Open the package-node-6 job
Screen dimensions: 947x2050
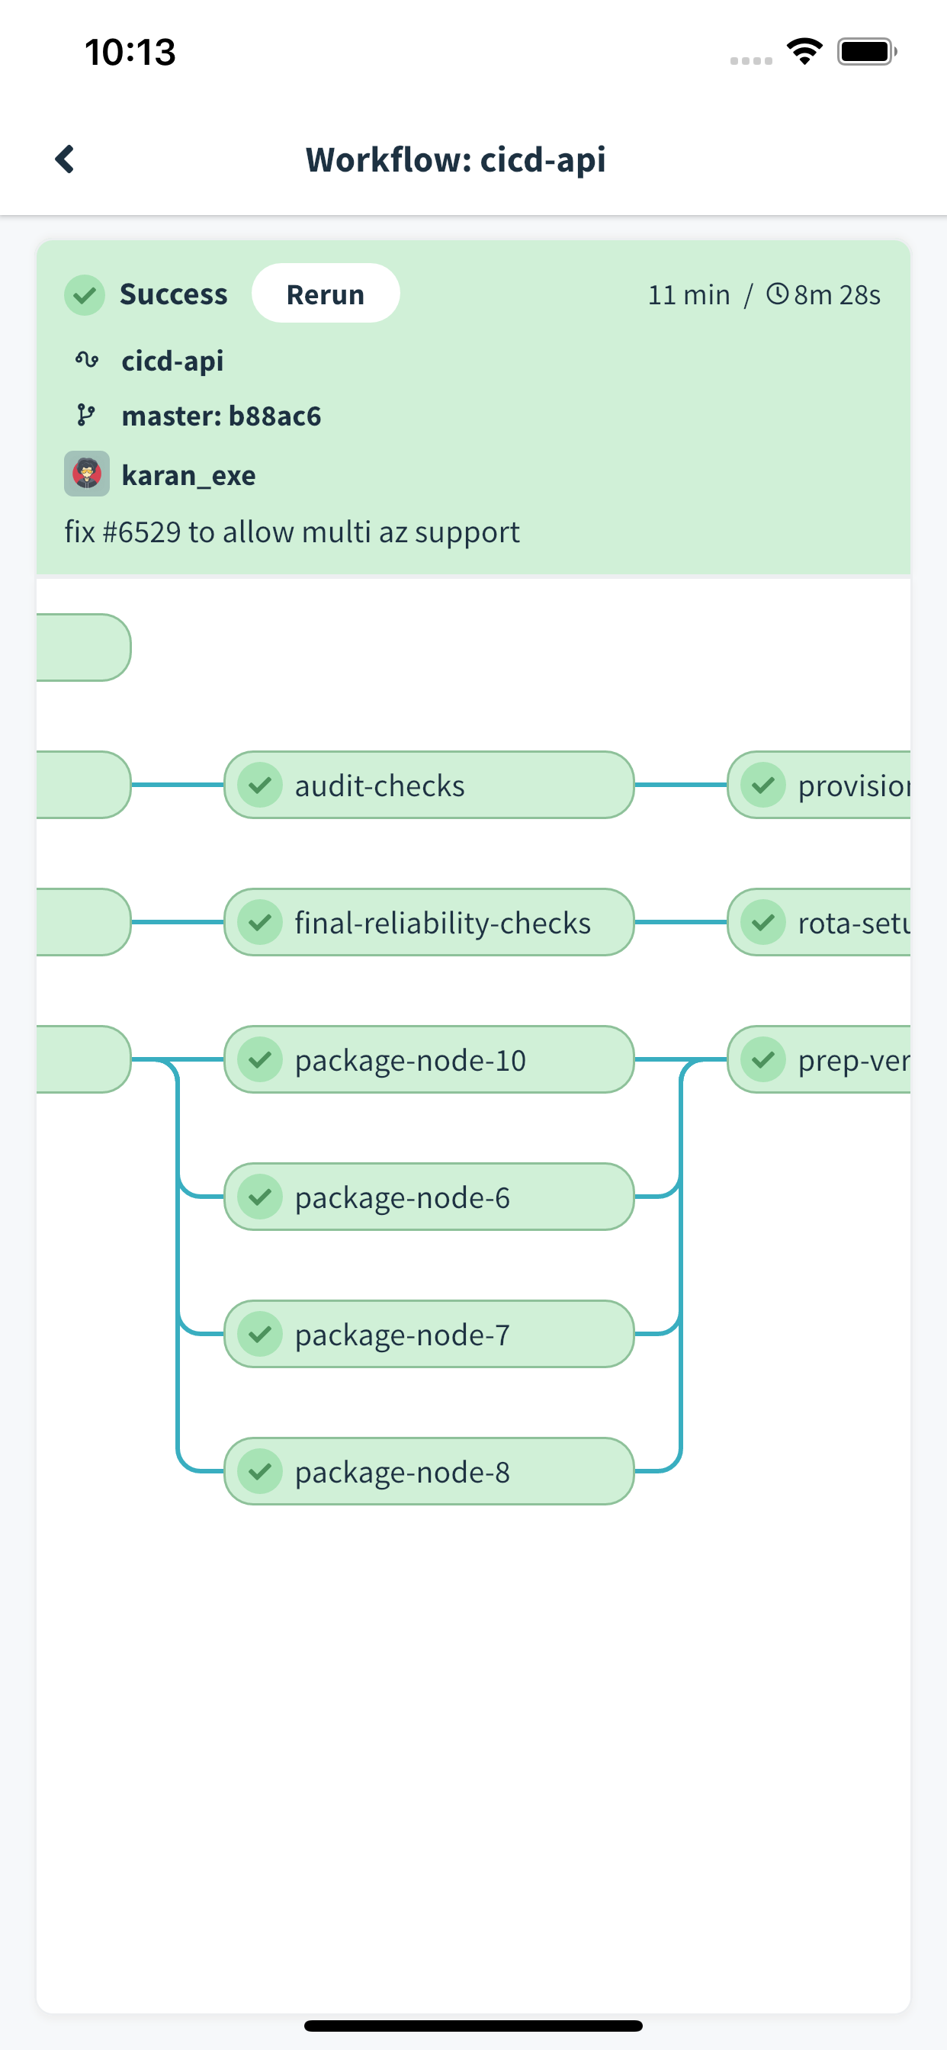(429, 1197)
